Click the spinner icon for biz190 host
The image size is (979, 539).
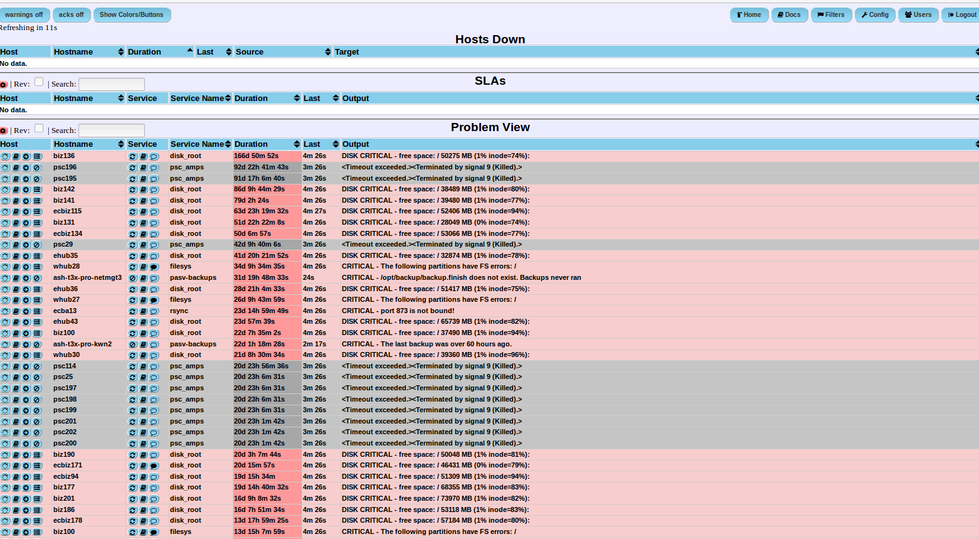coord(5,455)
